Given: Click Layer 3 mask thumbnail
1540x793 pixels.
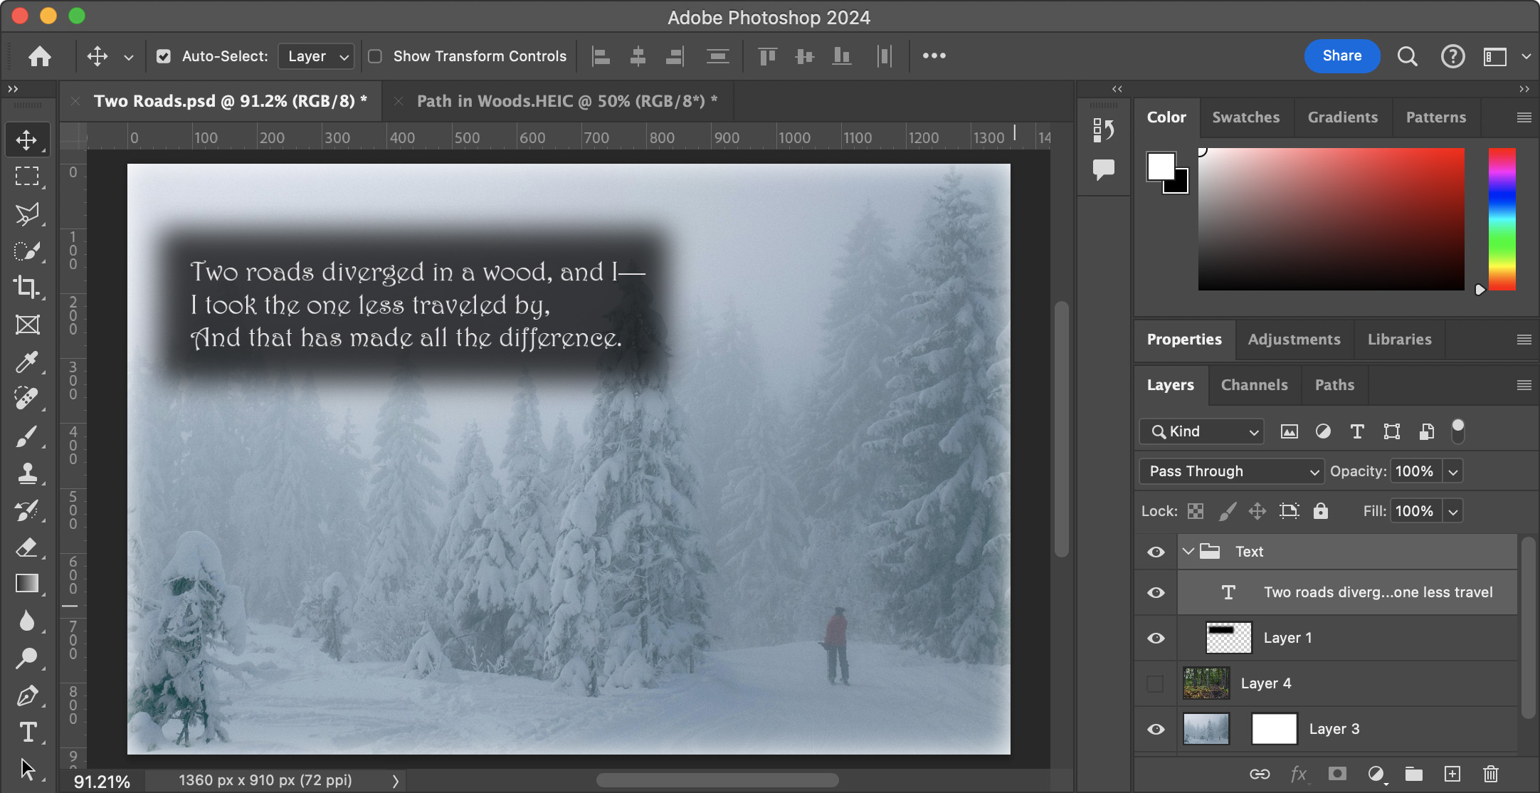Looking at the screenshot, I should pyautogui.click(x=1274, y=729).
